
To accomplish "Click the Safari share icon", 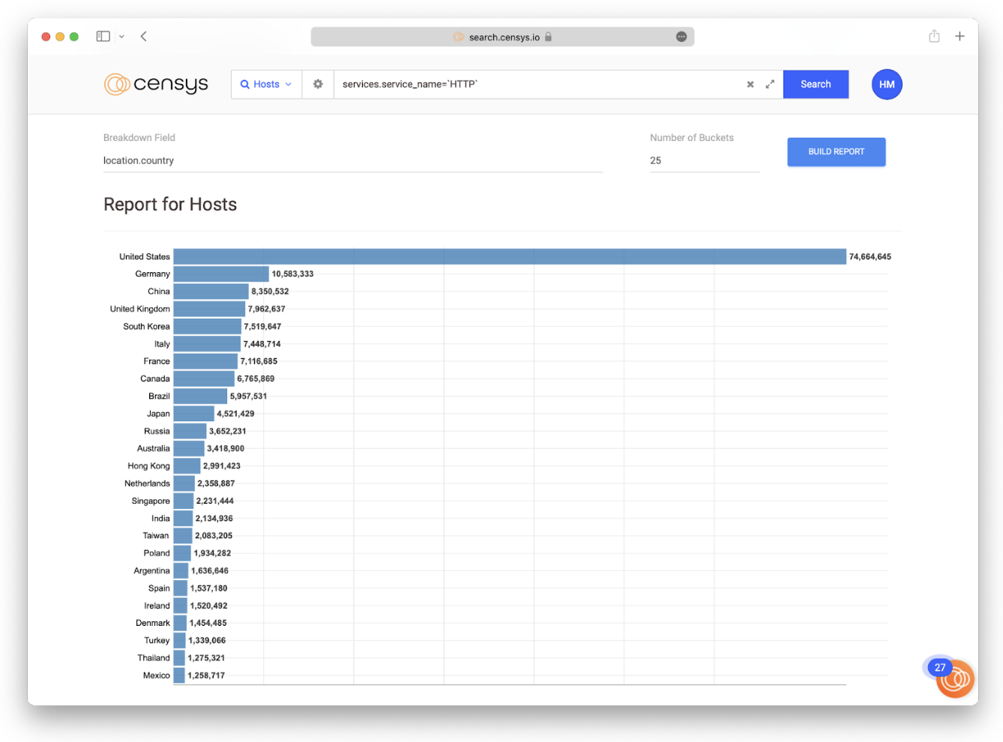I will pyautogui.click(x=934, y=36).
